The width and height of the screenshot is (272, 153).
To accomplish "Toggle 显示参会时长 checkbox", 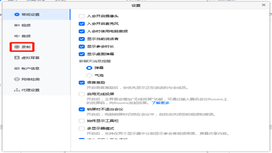I will click(82, 47).
